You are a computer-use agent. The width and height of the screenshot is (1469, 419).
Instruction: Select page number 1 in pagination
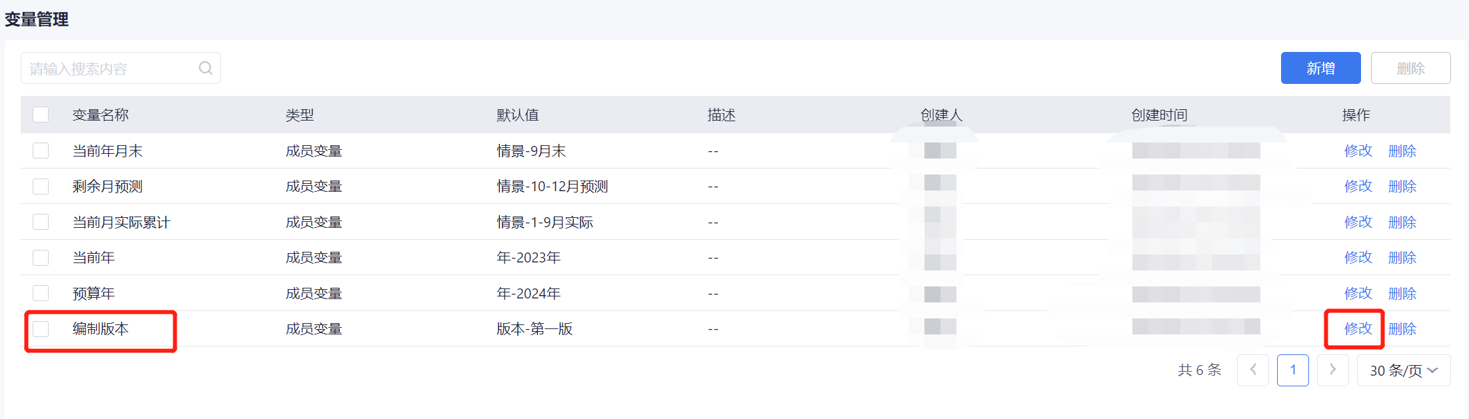pos(1292,370)
